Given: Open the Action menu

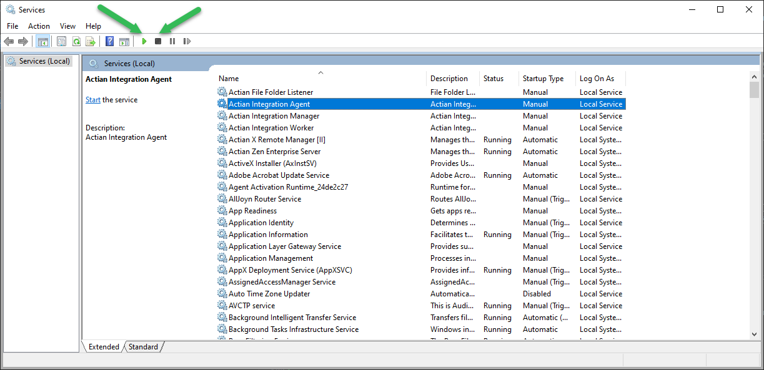Looking at the screenshot, I should (x=39, y=26).
